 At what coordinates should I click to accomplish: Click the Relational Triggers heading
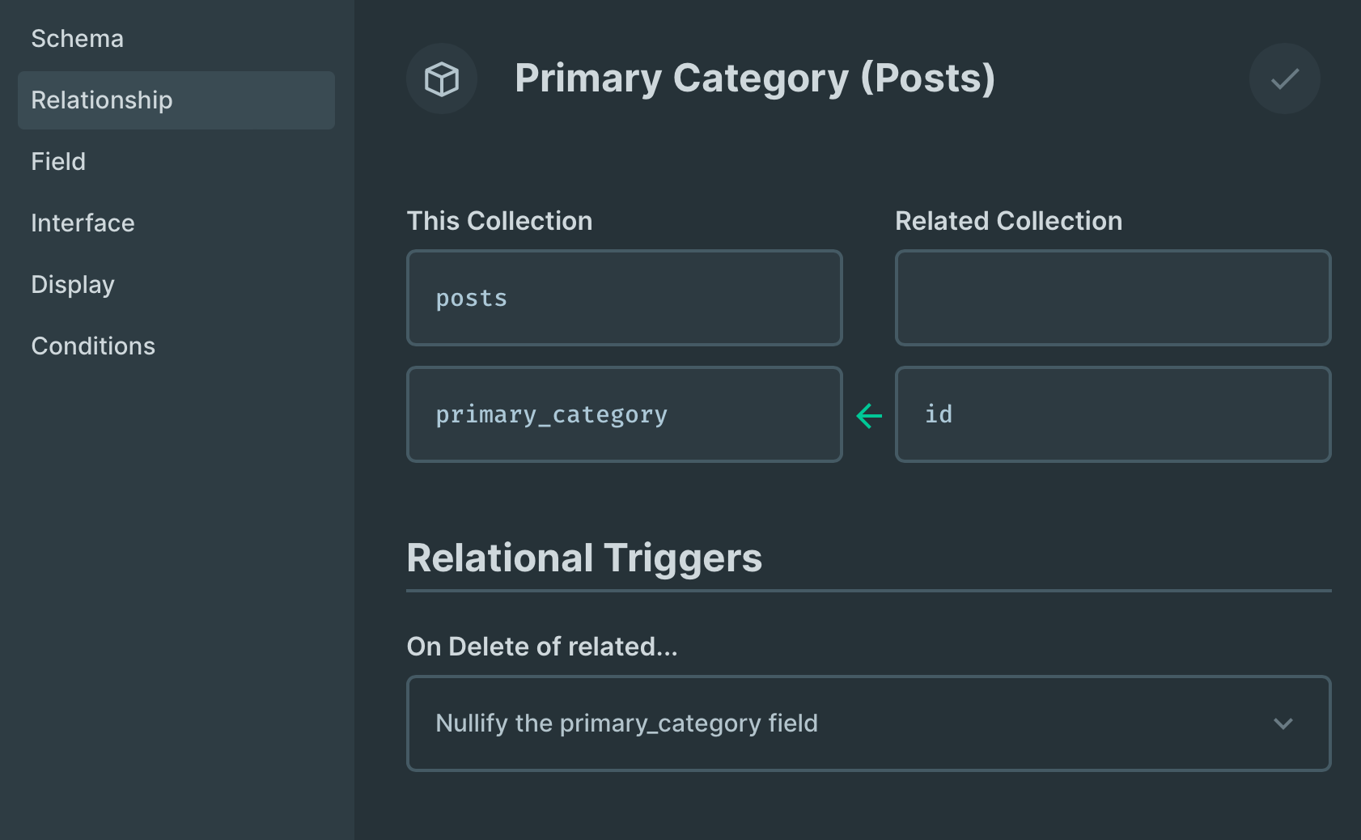pos(584,558)
